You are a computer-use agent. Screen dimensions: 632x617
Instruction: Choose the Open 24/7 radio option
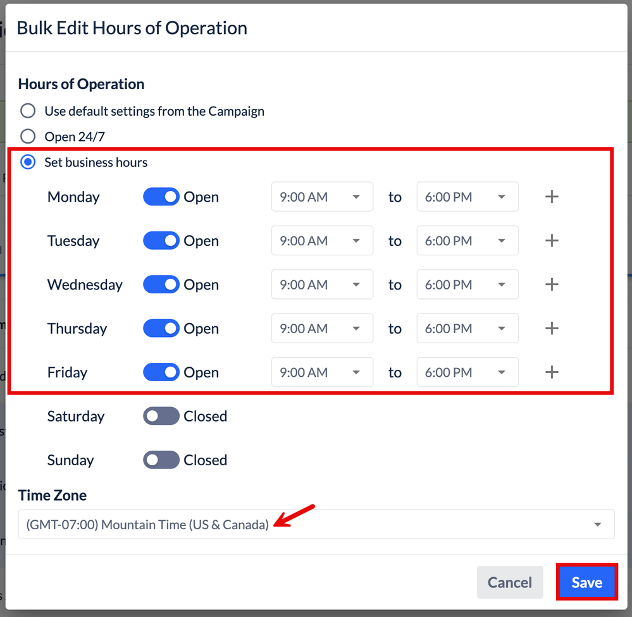click(x=28, y=137)
